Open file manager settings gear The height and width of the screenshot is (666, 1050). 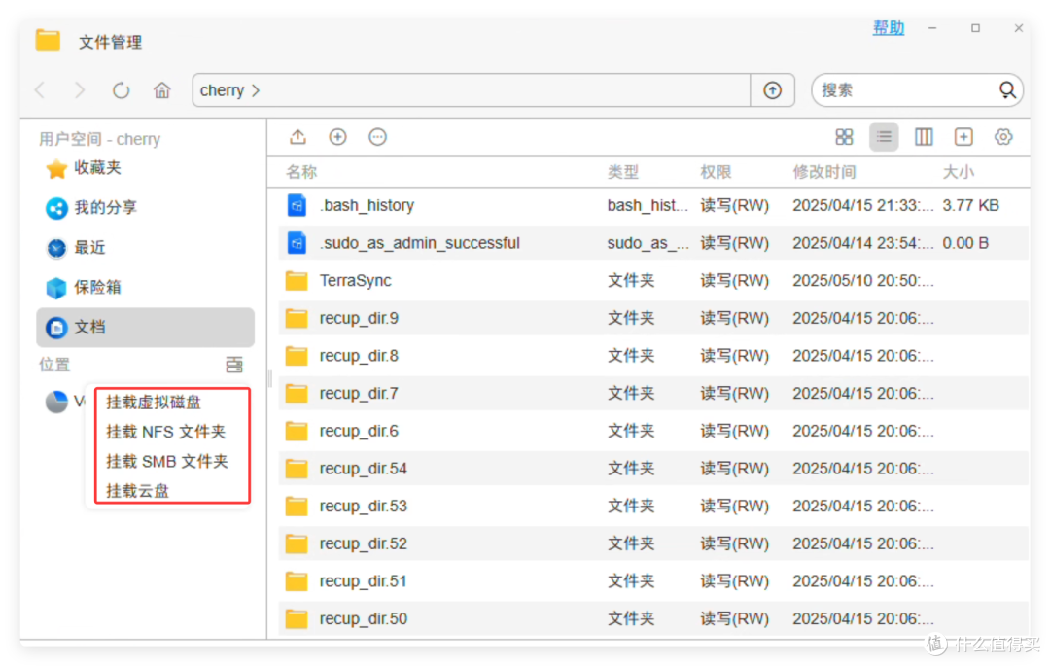click(1003, 137)
